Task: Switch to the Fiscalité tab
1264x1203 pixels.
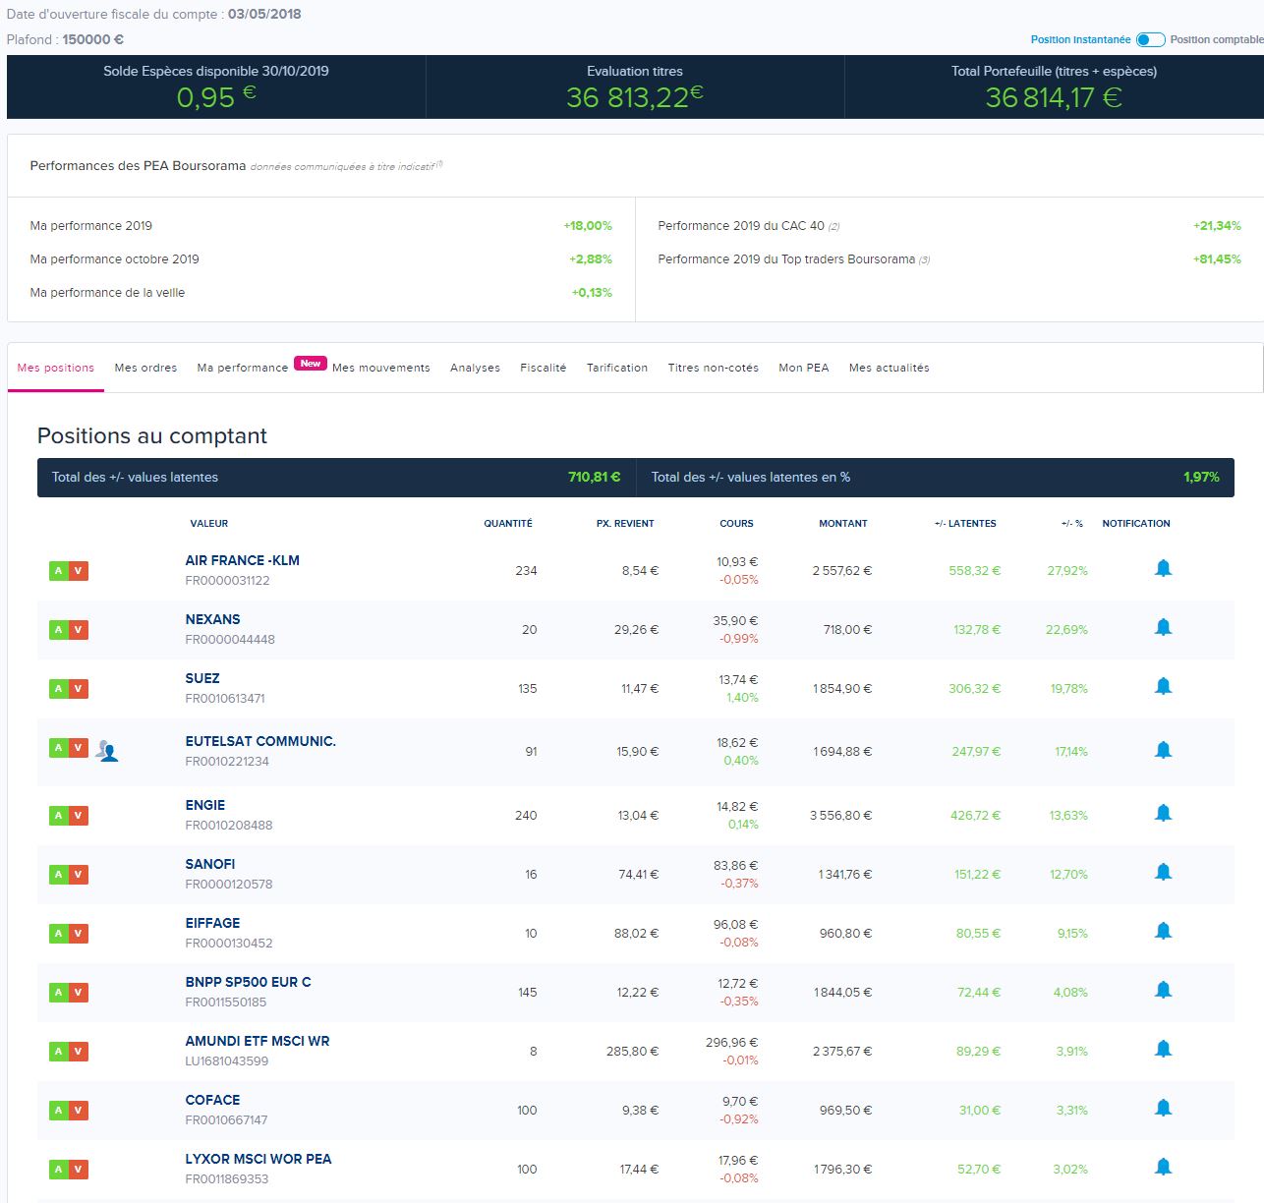Action: pyautogui.click(x=543, y=368)
